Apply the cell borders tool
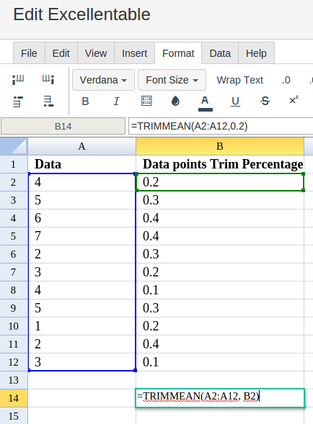The height and width of the screenshot is (424, 313). (146, 101)
